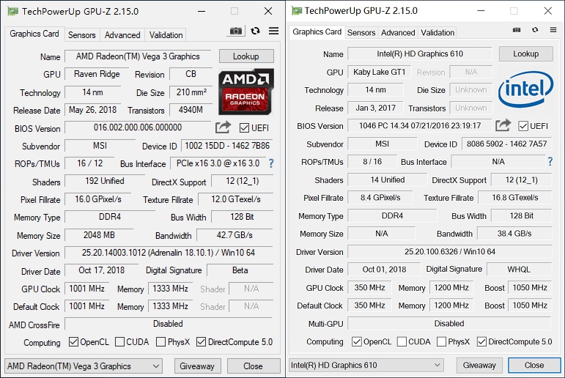Click Intel driver version 25.20.100.6326 field
The image size is (565, 378).
(450, 251)
